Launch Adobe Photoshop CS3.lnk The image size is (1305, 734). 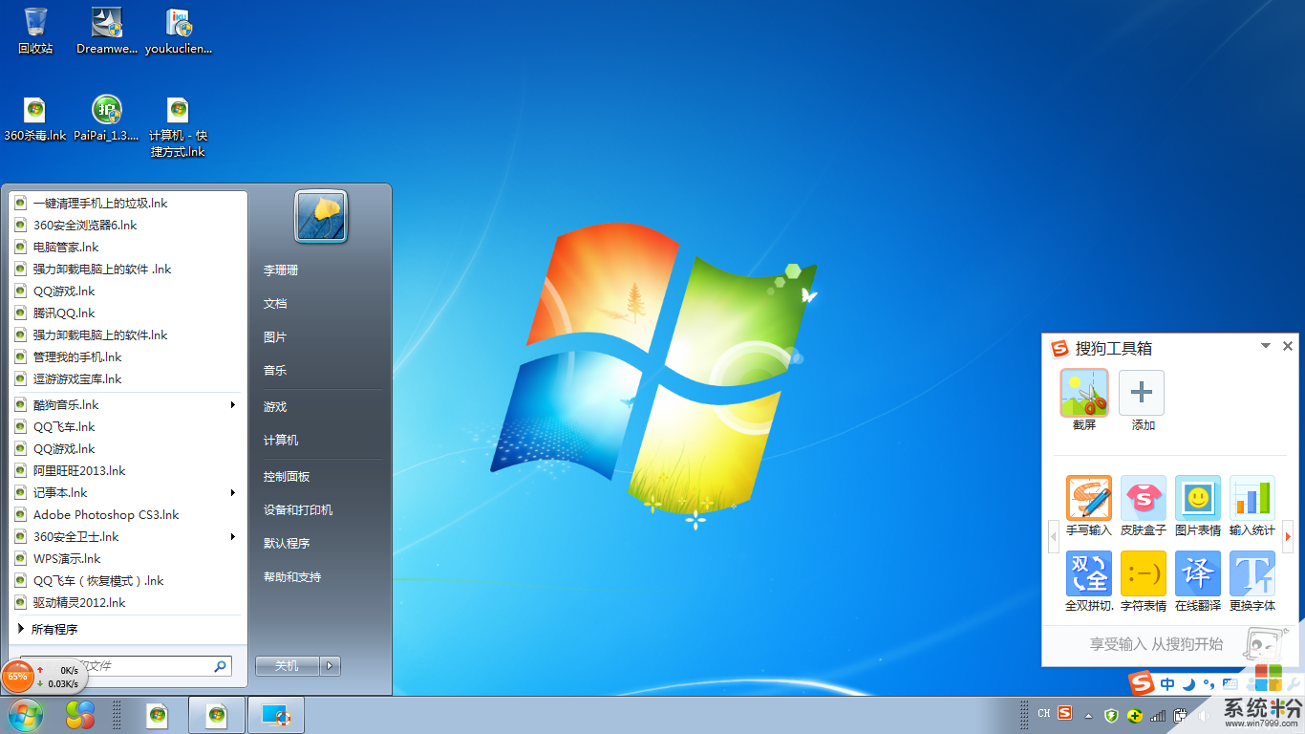click(128, 515)
